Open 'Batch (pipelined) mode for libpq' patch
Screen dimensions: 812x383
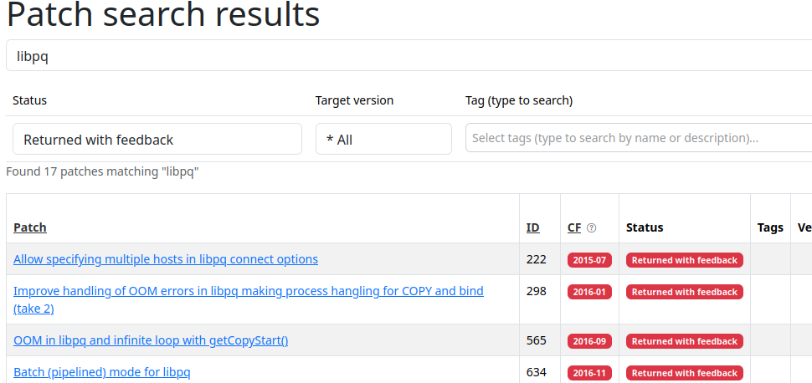[102, 372]
